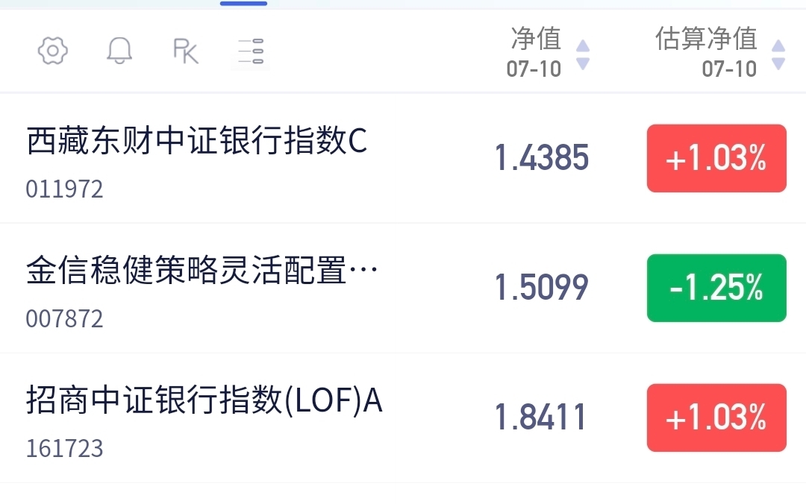Sort ascending by 估算净值 up arrow
This screenshot has height=504, width=806.
[778, 45]
